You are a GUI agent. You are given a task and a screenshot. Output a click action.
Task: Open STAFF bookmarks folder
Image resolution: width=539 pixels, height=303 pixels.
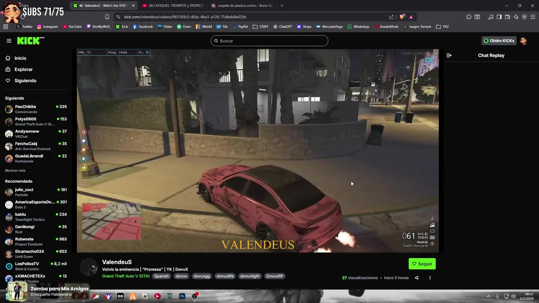[261, 27]
